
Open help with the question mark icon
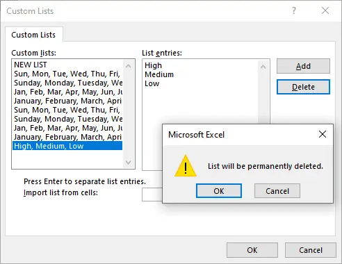tap(294, 10)
